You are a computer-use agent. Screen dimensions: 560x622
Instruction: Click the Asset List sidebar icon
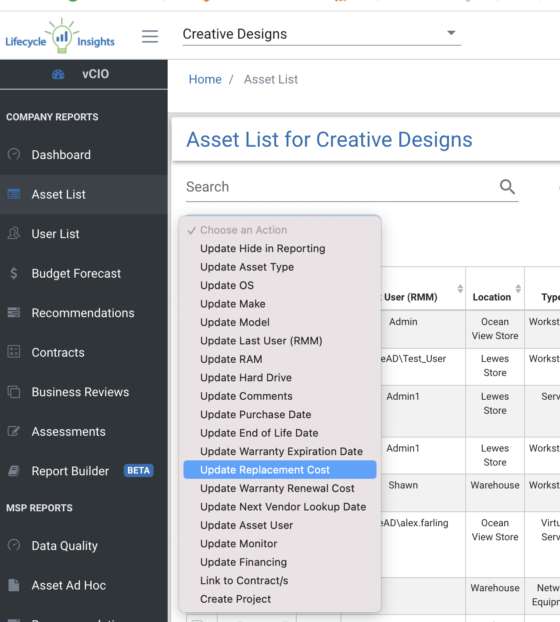[x=14, y=194]
